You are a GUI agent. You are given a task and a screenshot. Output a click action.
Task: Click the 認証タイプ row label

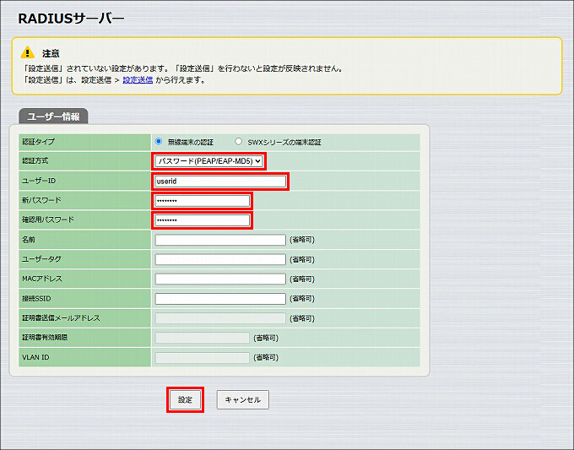[x=39, y=142]
